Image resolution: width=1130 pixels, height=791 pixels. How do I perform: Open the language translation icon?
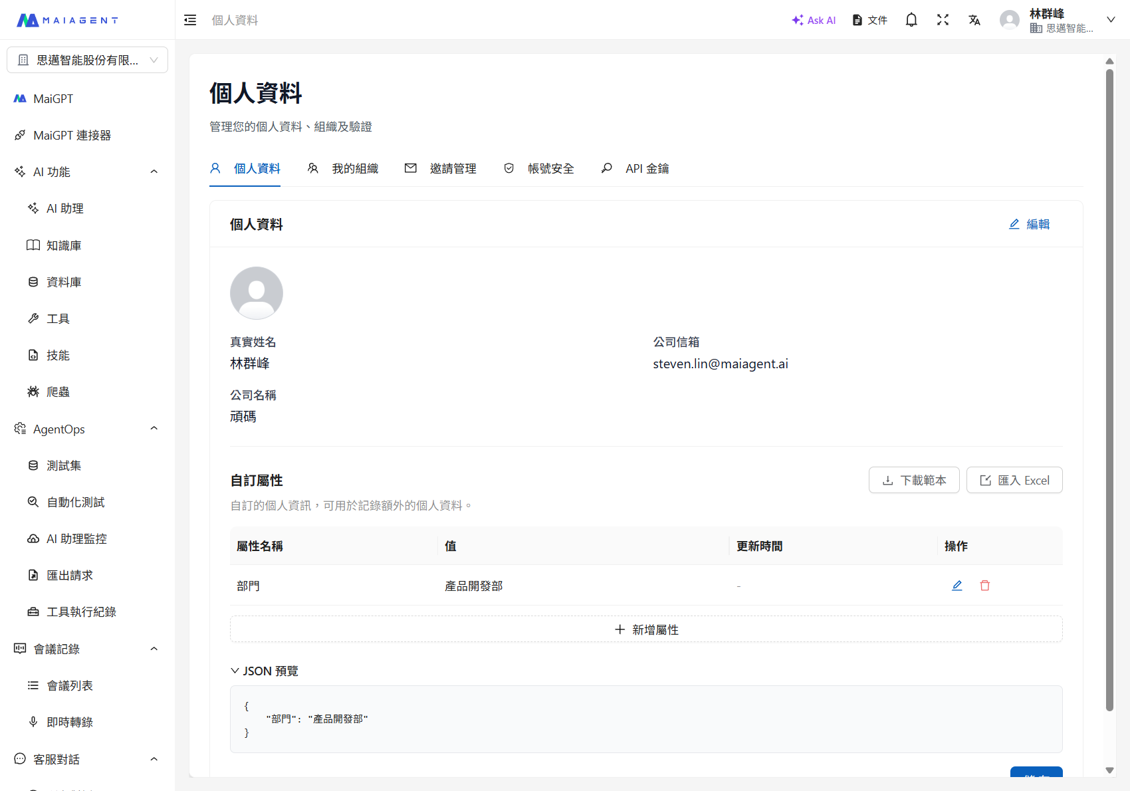(x=974, y=20)
